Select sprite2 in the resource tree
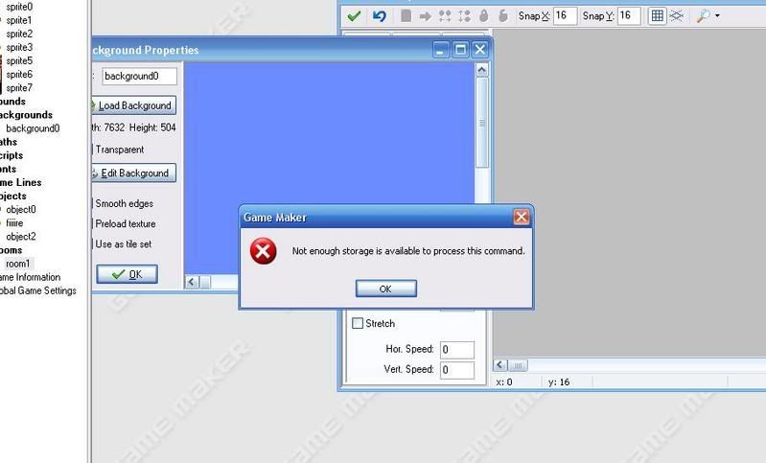 (x=19, y=35)
